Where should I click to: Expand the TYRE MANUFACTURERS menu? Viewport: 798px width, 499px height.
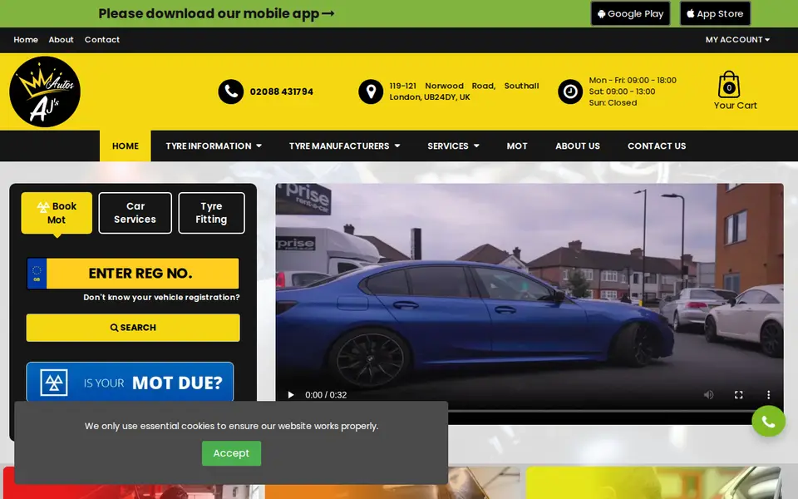pyautogui.click(x=344, y=146)
